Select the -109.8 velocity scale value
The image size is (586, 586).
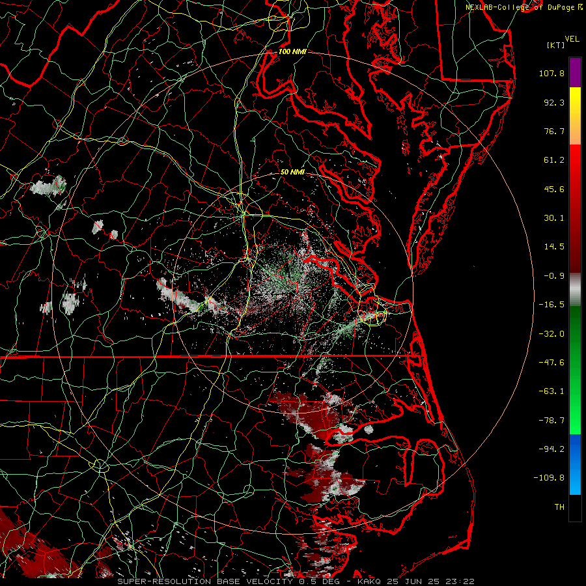[x=549, y=478]
